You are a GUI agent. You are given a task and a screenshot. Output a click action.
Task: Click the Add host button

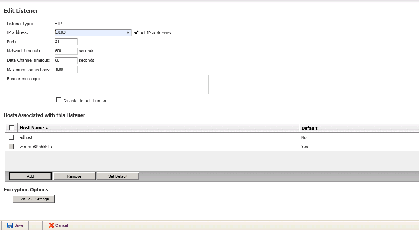point(30,176)
